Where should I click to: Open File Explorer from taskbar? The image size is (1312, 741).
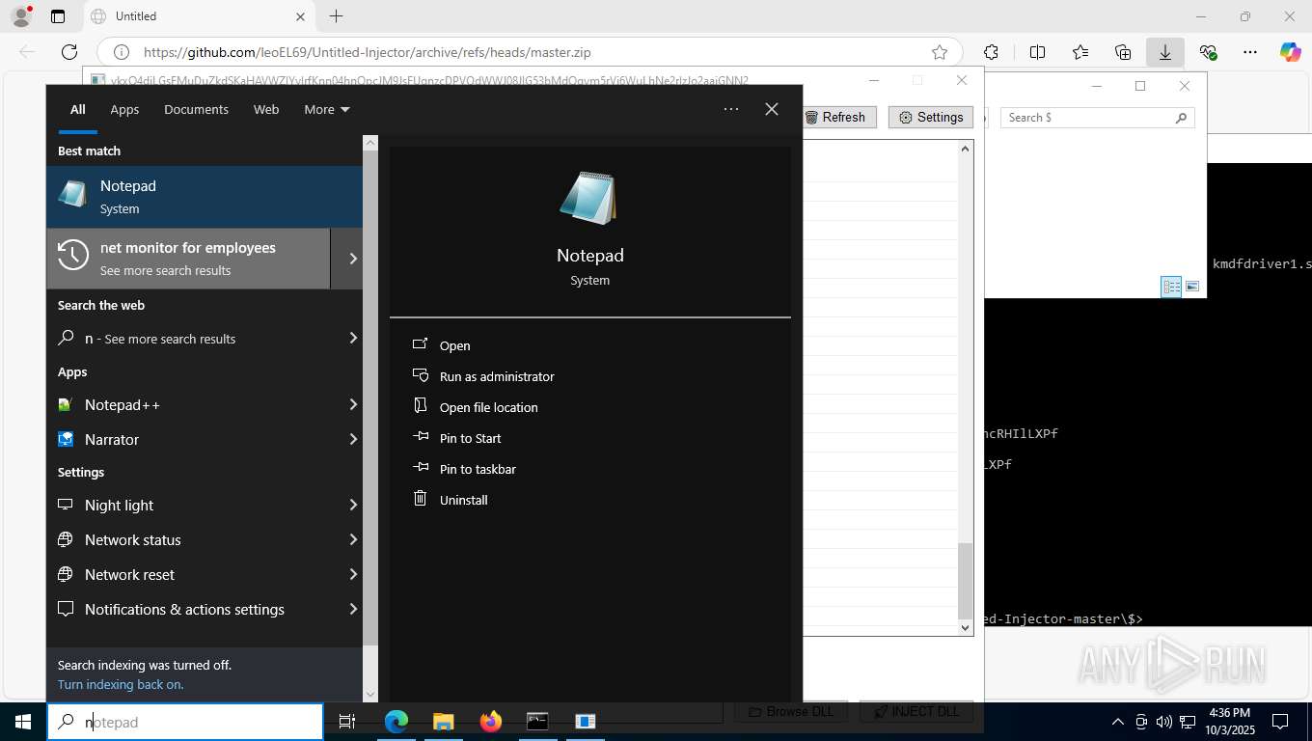point(443,722)
